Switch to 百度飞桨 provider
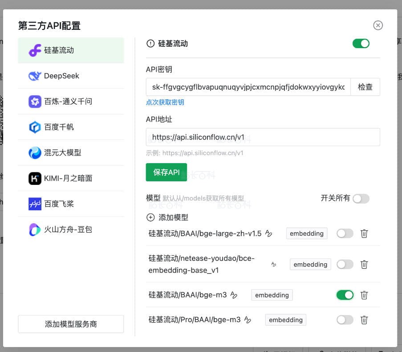402x352 pixels. (x=71, y=204)
